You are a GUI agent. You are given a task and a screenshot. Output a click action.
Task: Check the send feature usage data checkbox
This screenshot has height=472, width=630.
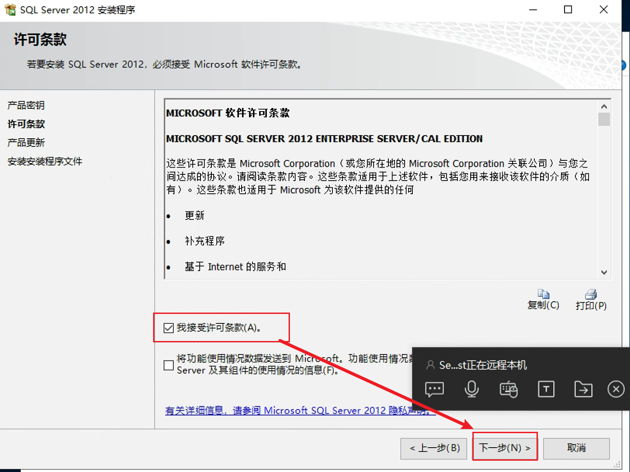coord(168,365)
